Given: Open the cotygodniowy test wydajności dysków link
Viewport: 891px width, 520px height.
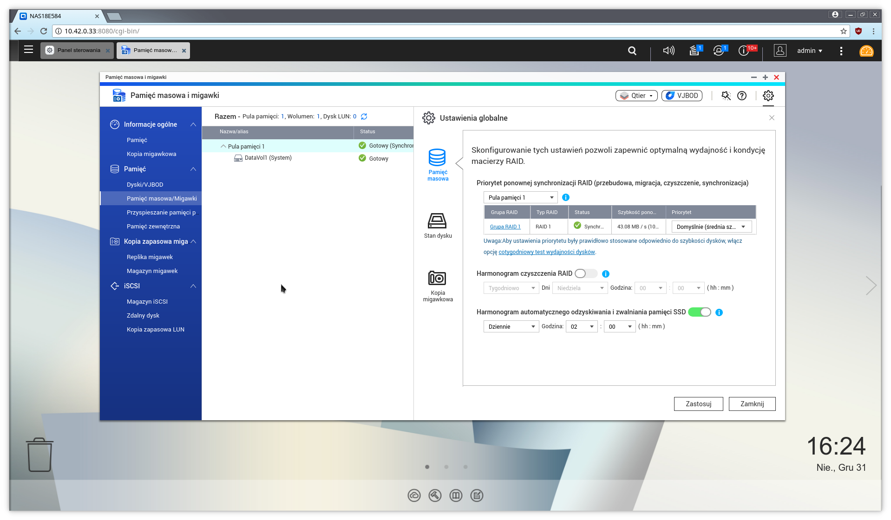Looking at the screenshot, I should click(546, 252).
